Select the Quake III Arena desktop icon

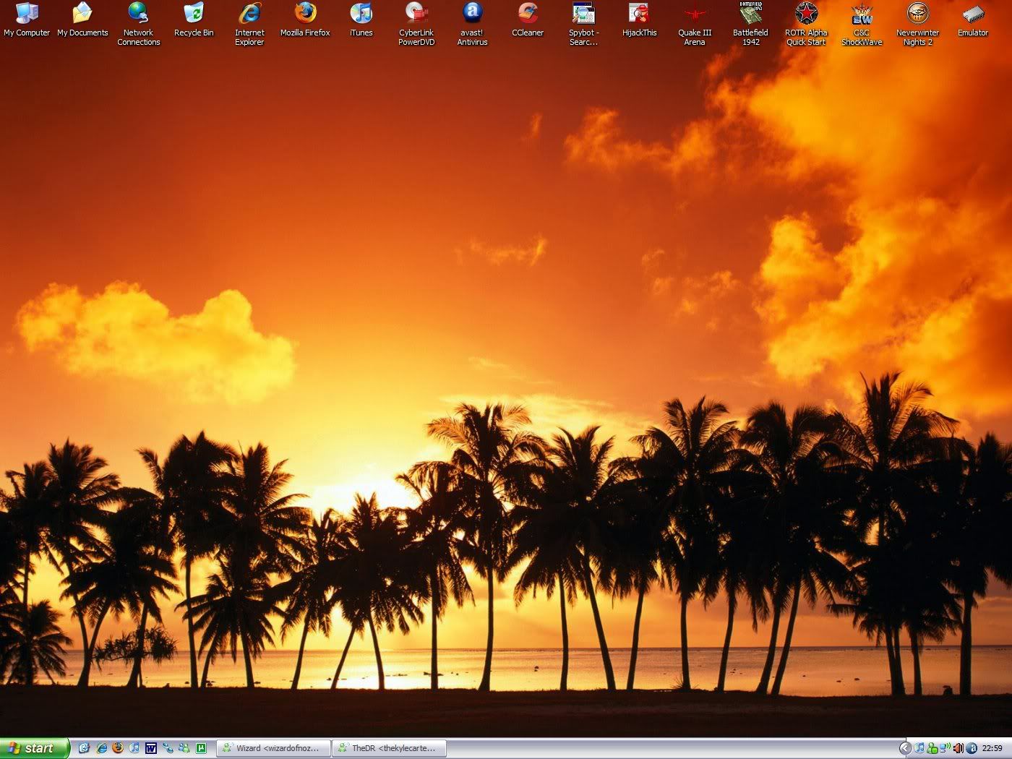click(x=695, y=25)
